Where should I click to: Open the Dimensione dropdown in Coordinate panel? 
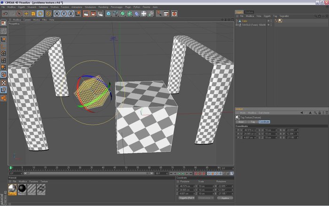click(206, 198)
